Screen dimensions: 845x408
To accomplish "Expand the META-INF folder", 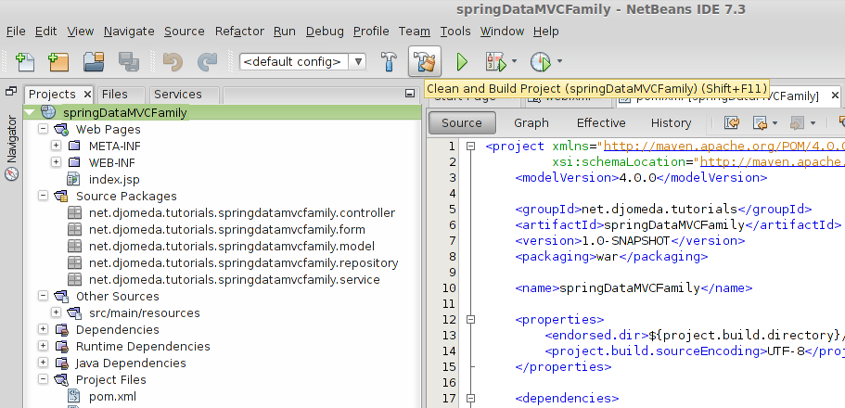I will [56, 147].
